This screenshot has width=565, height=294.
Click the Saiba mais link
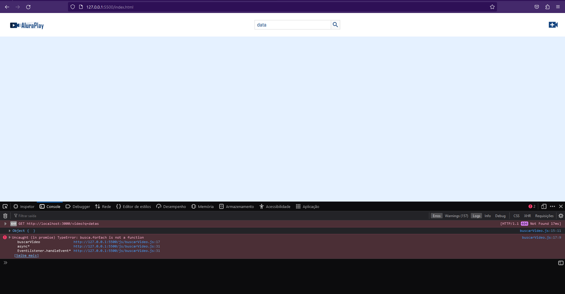pos(26,255)
